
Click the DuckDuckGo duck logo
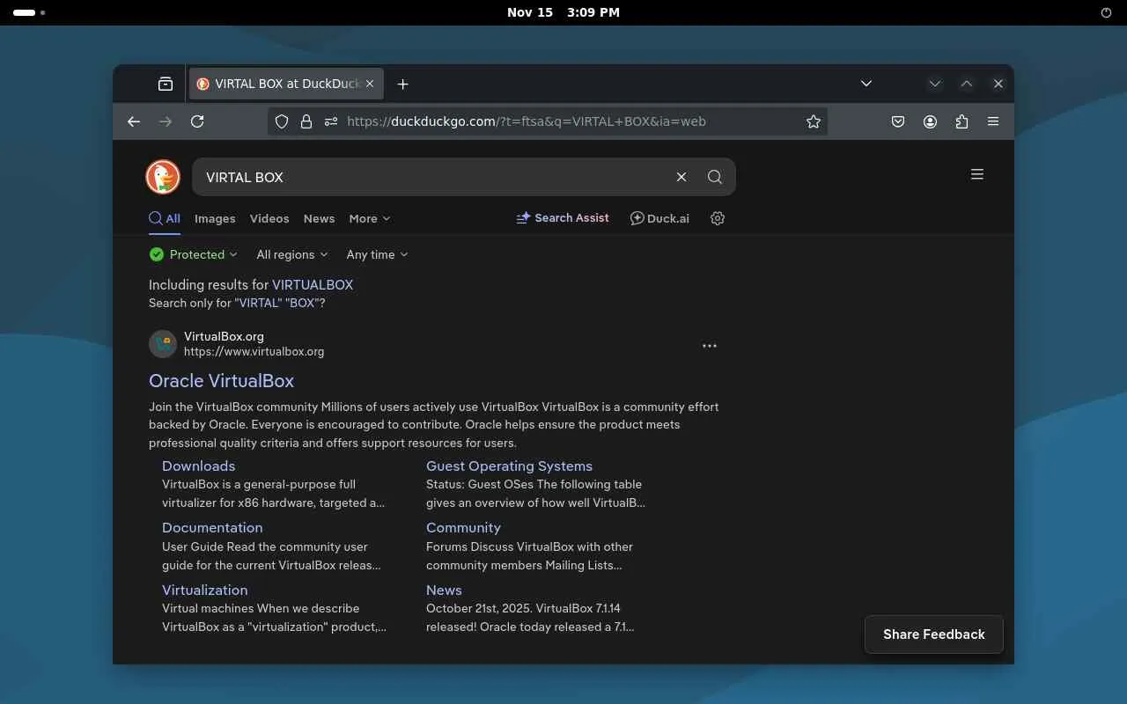point(163,177)
